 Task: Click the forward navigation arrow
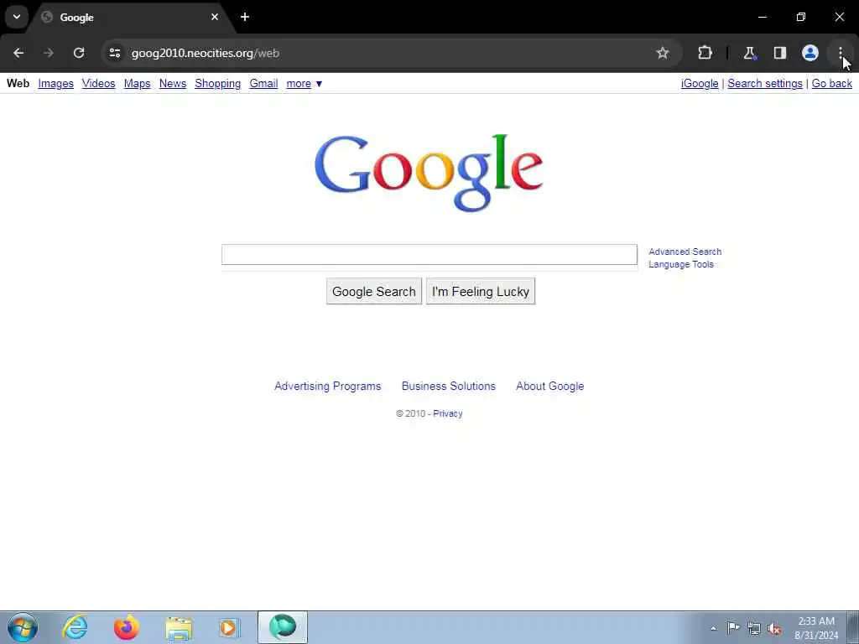(x=49, y=53)
